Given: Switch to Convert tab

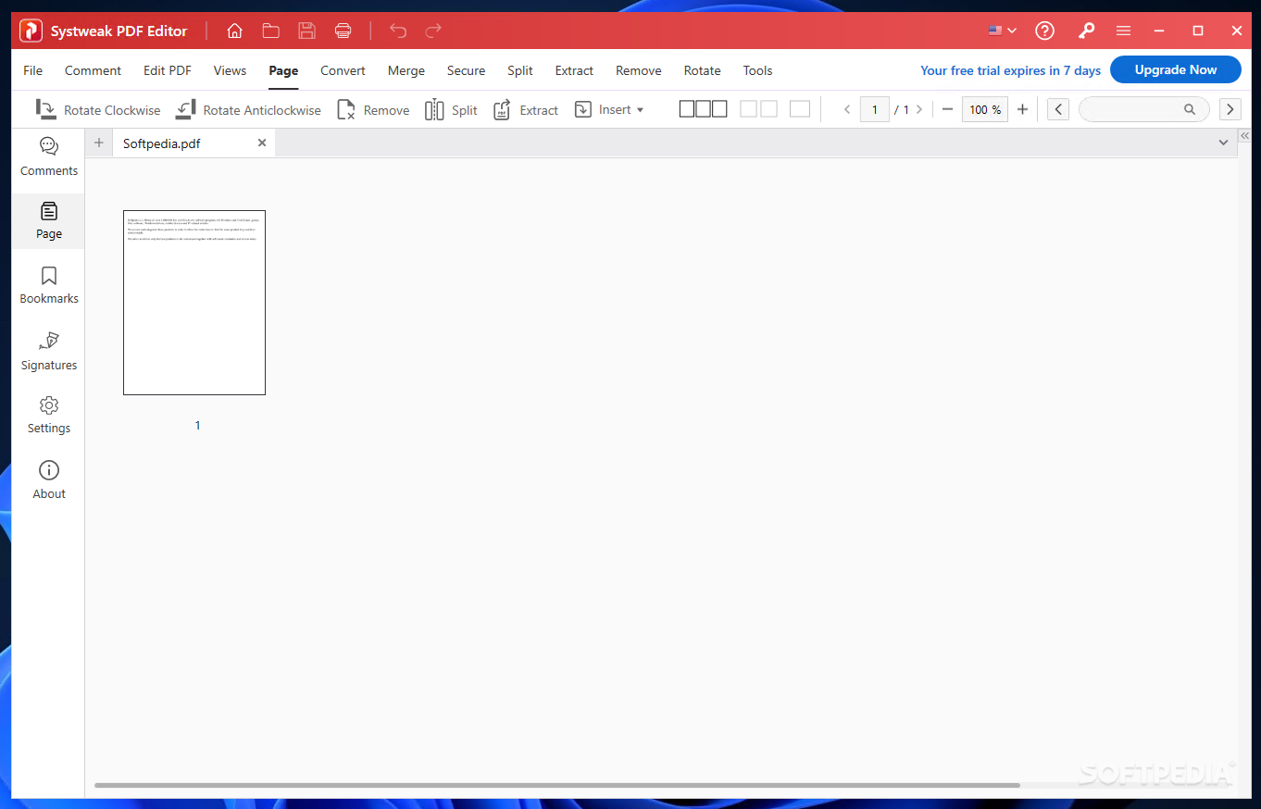Looking at the screenshot, I should click(343, 70).
